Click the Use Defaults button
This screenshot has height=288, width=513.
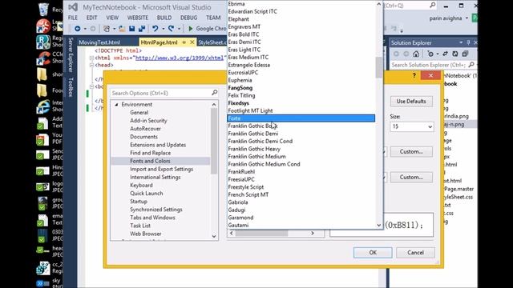coord(411,102)
